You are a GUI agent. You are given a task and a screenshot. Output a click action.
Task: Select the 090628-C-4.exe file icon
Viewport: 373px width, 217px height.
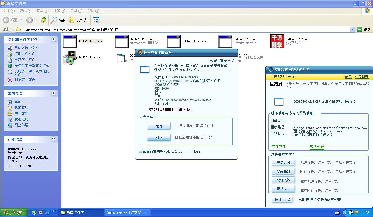(x=174, y=41)
